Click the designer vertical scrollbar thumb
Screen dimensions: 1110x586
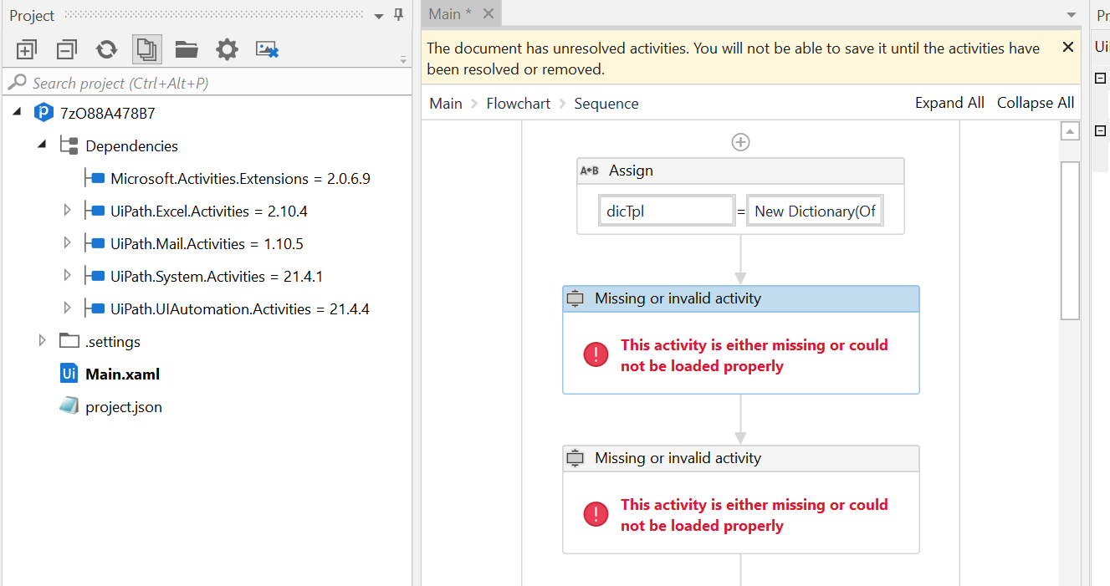[1070, 240]
